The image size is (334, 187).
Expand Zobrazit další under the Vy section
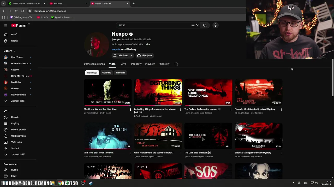(18, 155)
